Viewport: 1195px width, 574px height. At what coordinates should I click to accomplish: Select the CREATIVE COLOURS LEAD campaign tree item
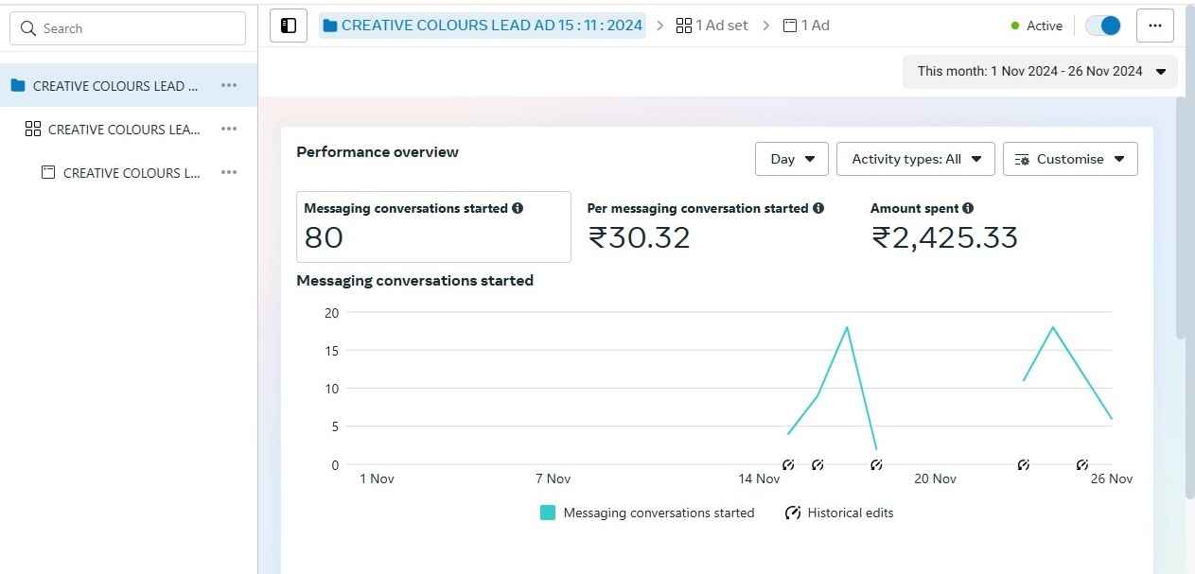pyautogui.click(x=129, y=85)
